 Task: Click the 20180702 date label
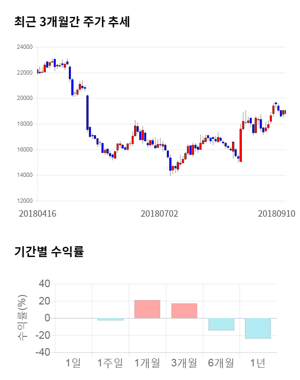159,213
